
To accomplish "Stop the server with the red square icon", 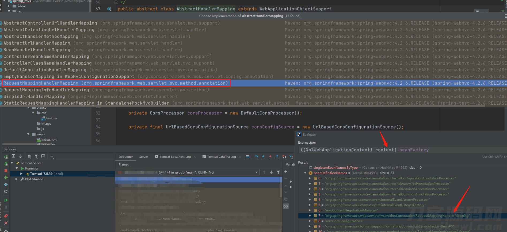I will 6,170.
